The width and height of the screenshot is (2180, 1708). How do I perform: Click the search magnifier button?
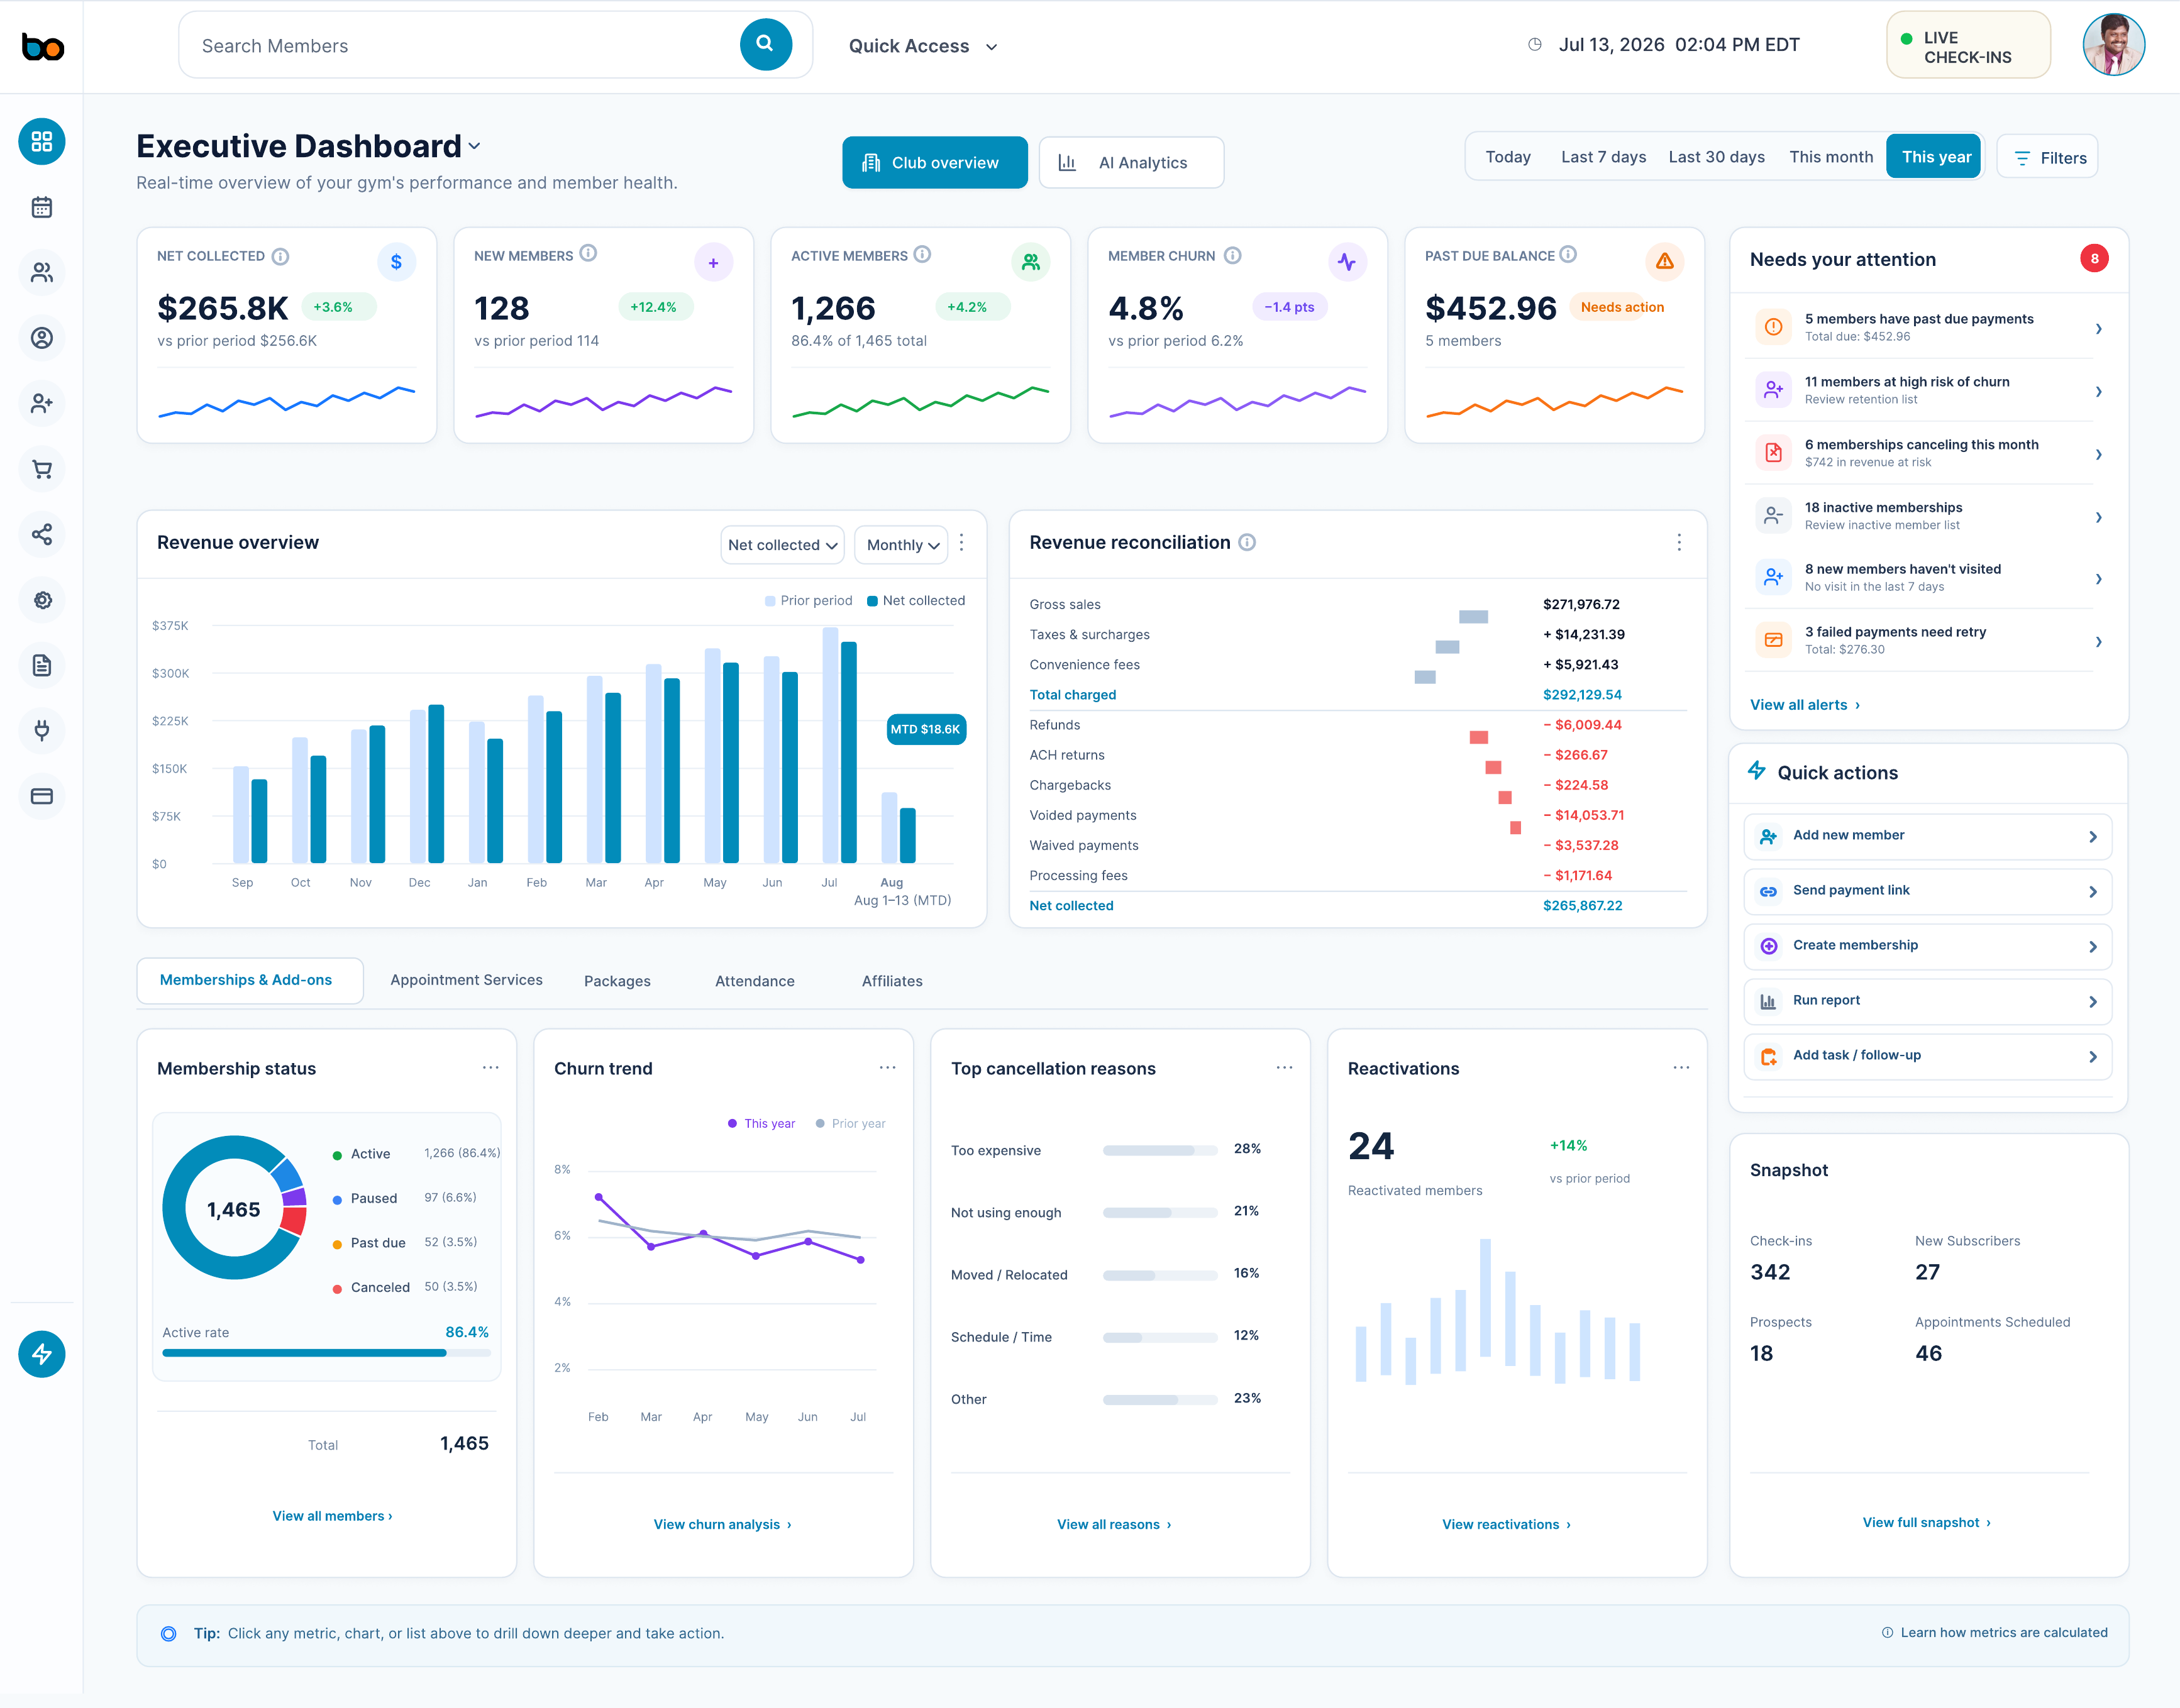click(x=765, y=44)
